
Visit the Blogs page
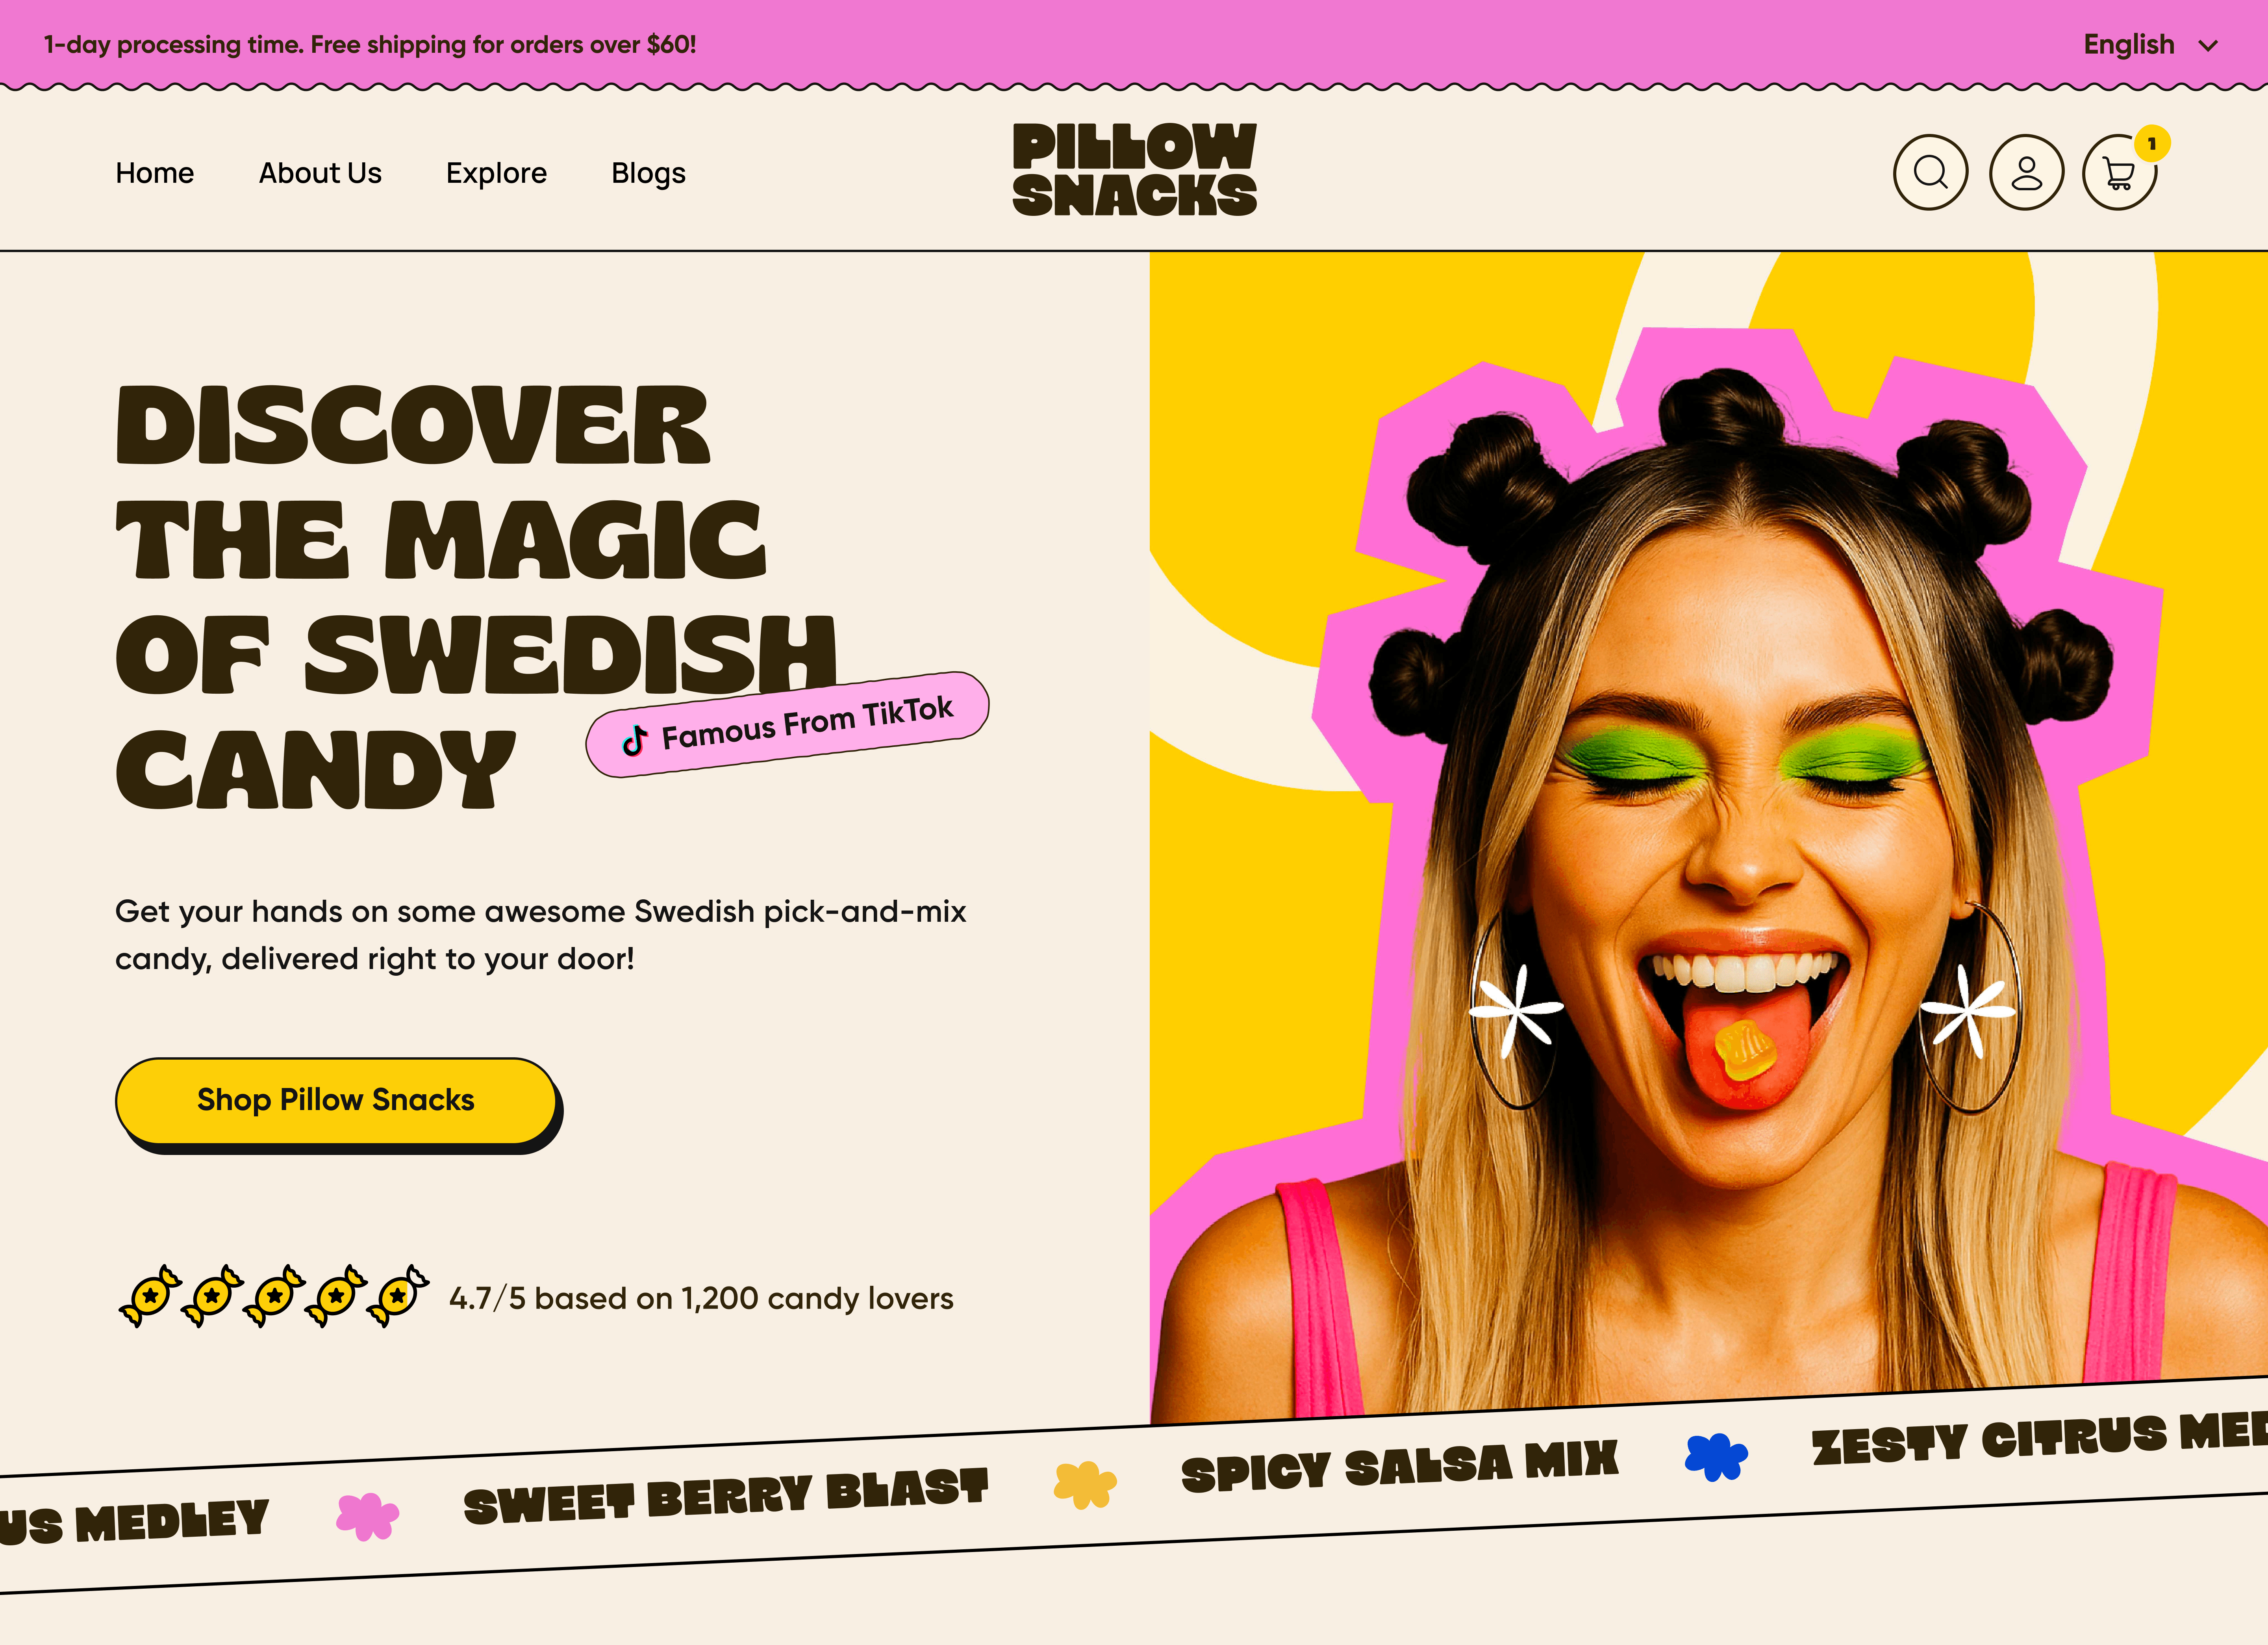pos(648,173)
